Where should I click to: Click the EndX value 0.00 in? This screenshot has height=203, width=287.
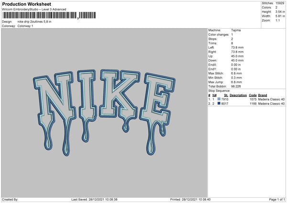point(236,65)
